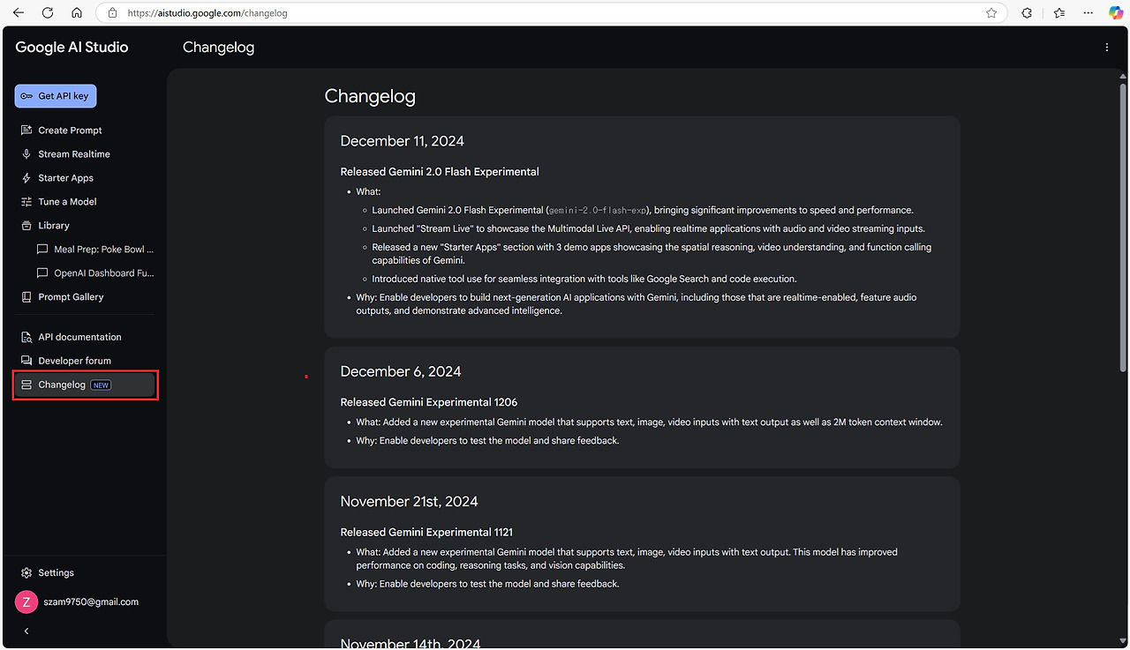Image resolution: width=1130 pixels, height=650 pixels.
Task: Click the Released Gemini Experimental 1206 title
Action: pyautogui.click(x=429, y=402)
